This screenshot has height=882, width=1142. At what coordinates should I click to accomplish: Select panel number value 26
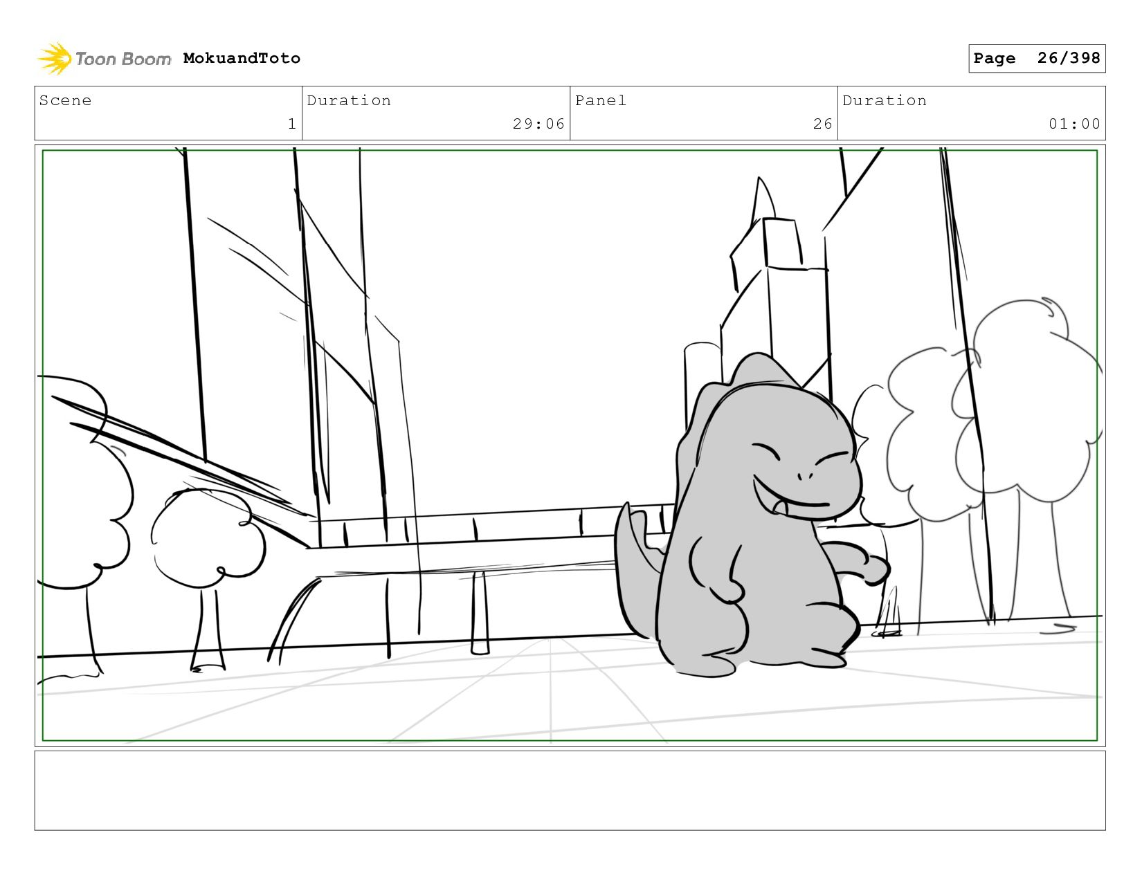tap(822, 124)
